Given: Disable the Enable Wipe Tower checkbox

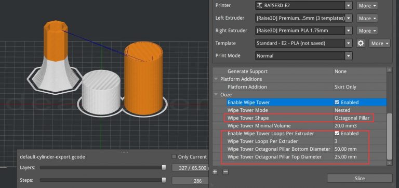Looking at the screenshot, I should pyautogui.click(x=337, y=102).
